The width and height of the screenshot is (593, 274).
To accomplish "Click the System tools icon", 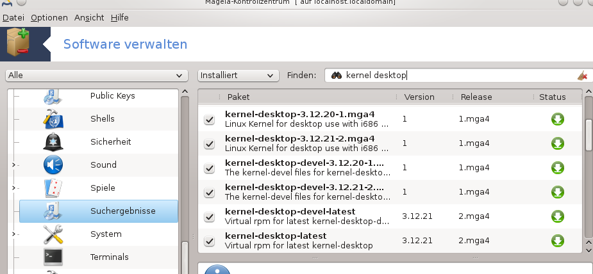I will (53, 234).
